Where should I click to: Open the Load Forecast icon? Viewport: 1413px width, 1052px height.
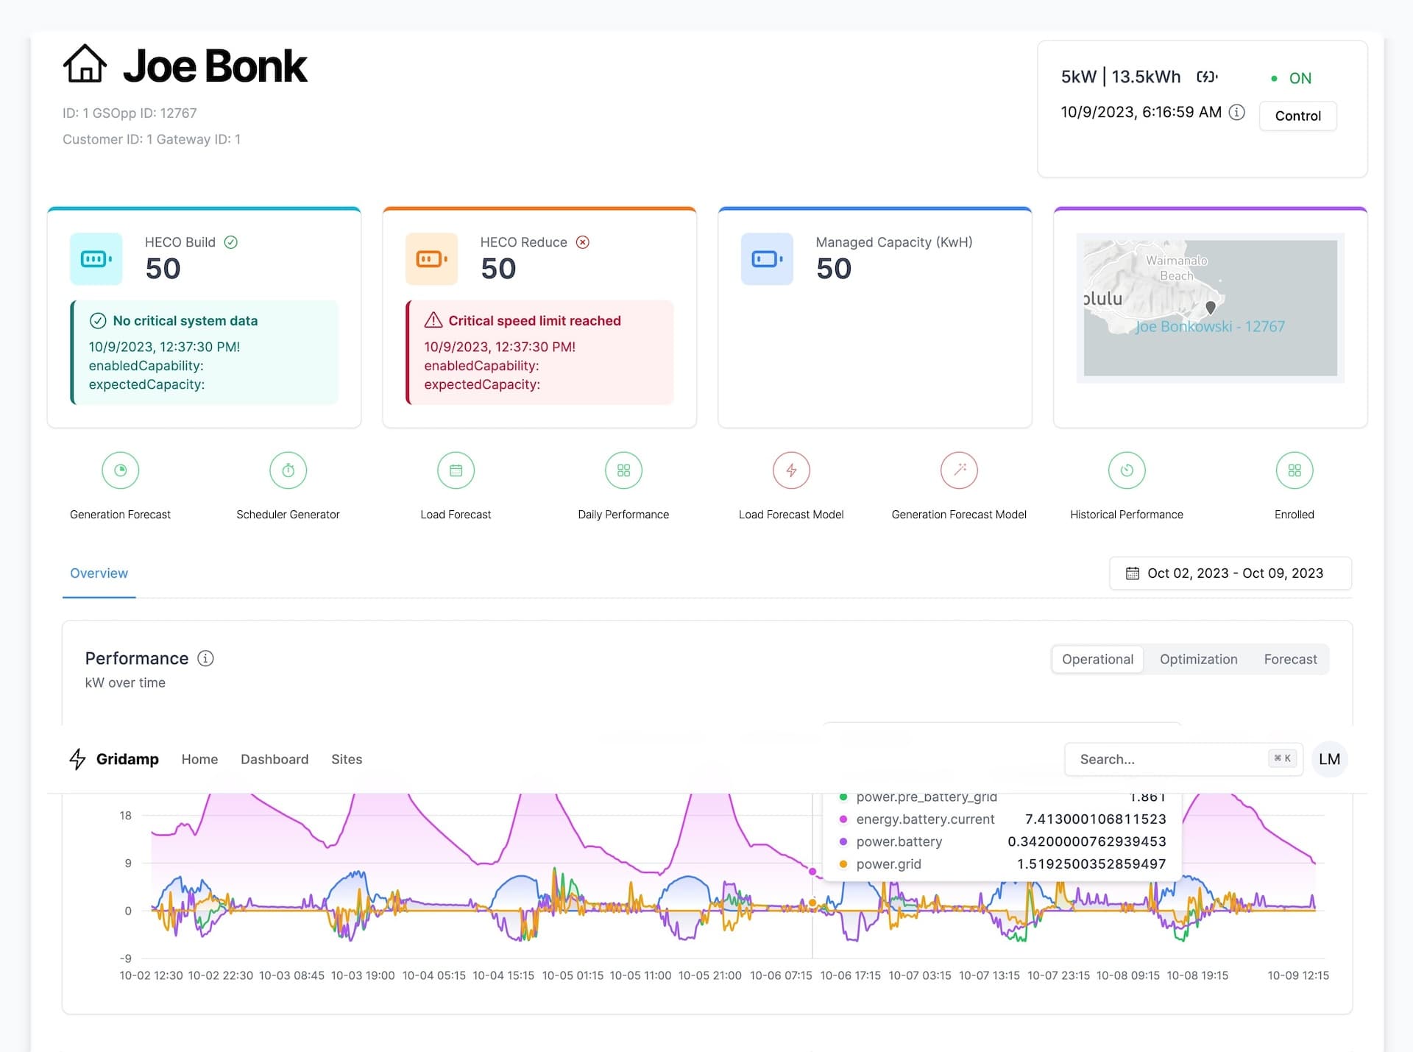click(x=456, y=470)
